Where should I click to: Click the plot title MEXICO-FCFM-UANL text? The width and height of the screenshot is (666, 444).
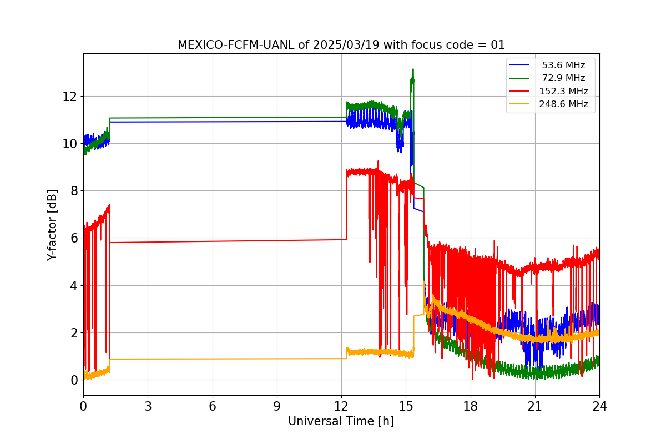coord(341,45)
